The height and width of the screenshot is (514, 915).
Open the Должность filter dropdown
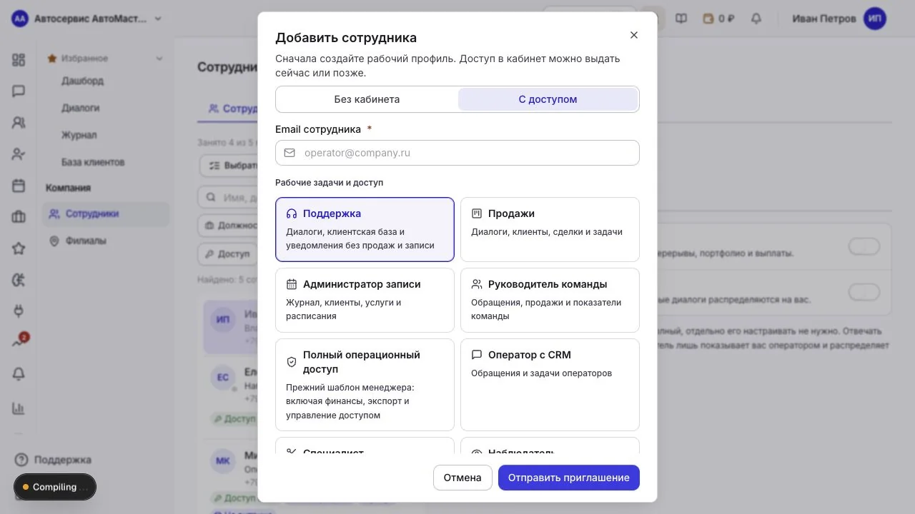click(228, 226)
